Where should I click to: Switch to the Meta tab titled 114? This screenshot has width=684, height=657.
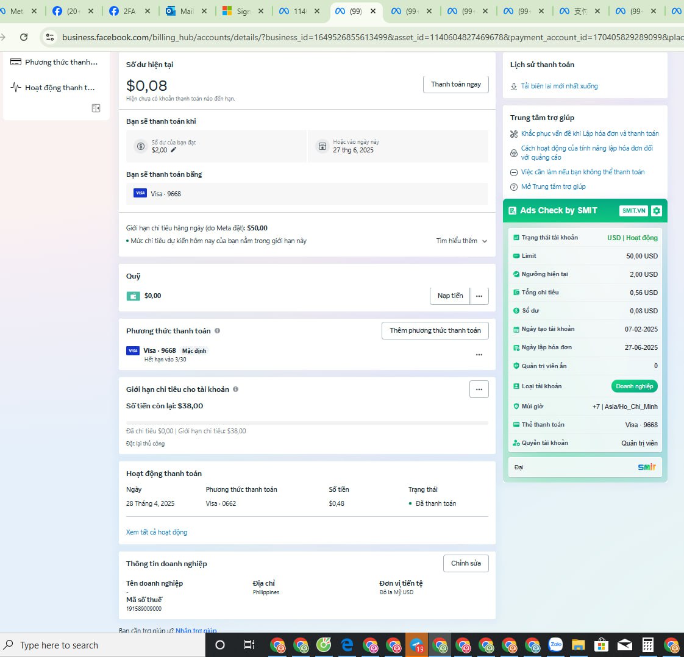point(300,12)
